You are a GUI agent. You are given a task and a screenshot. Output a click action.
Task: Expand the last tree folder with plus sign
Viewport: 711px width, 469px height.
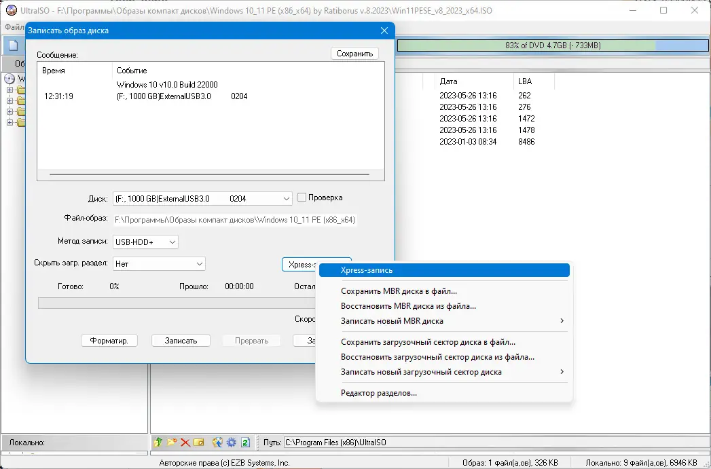coord(10,122)
